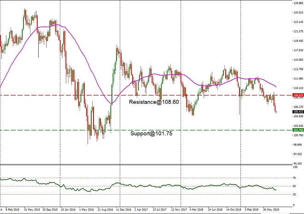Click the 100.760 price axis label
Image resolution: width=304 pixels, height=214 pixels.
pyautogui.click(x=298, y=135)
